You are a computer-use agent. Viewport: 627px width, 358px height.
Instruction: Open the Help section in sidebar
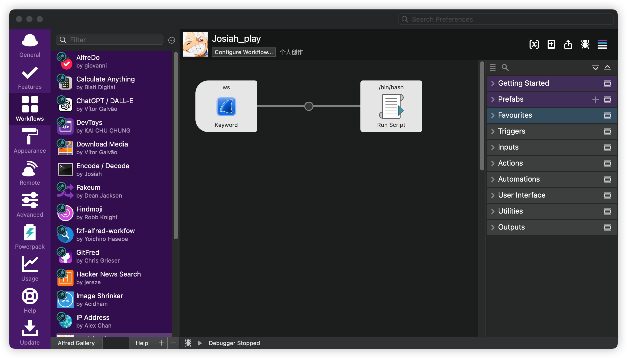(x=30, y=301)
